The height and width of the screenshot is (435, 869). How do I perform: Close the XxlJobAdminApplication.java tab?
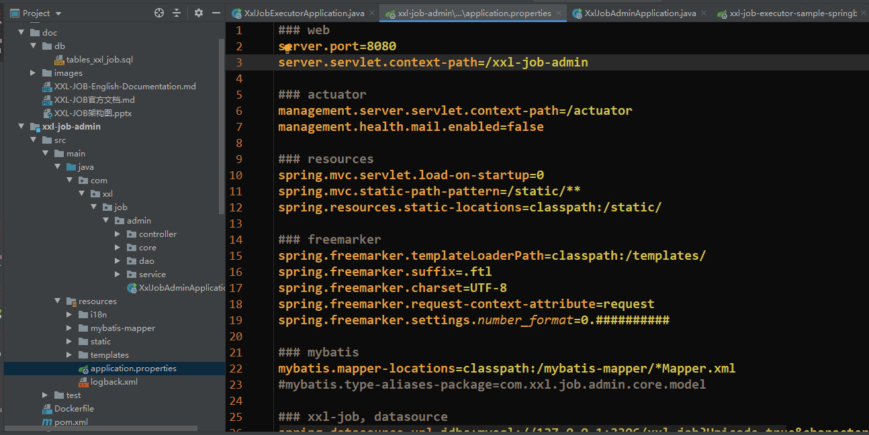coord(704,13)
